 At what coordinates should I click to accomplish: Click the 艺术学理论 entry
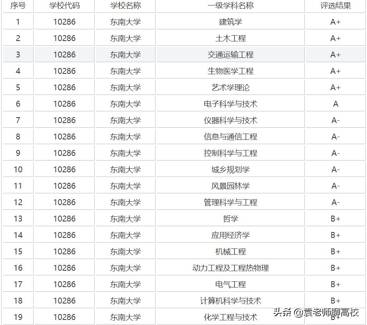[230, 87]
